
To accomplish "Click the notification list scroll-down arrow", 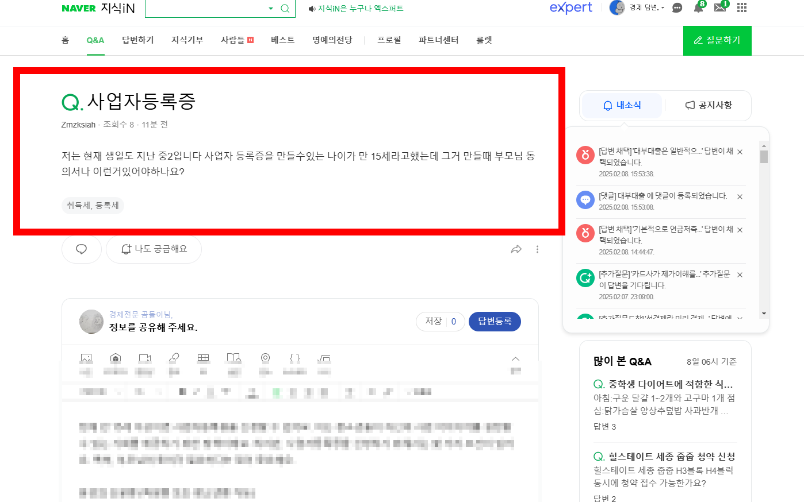I will click(x=764, y=314).
